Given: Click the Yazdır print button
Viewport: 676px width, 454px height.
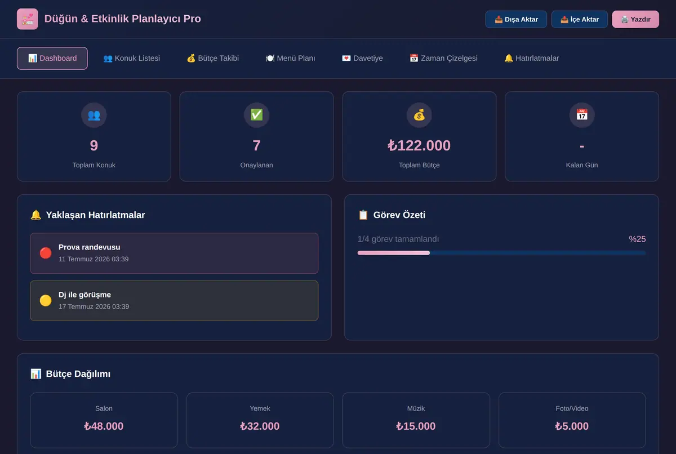Looking at the screenshot, I should (x=635, y=19).
